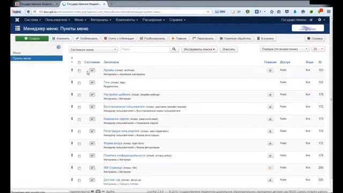Open the Расширения dropdown menu
343x193 pixels.
tap(153, 20)
